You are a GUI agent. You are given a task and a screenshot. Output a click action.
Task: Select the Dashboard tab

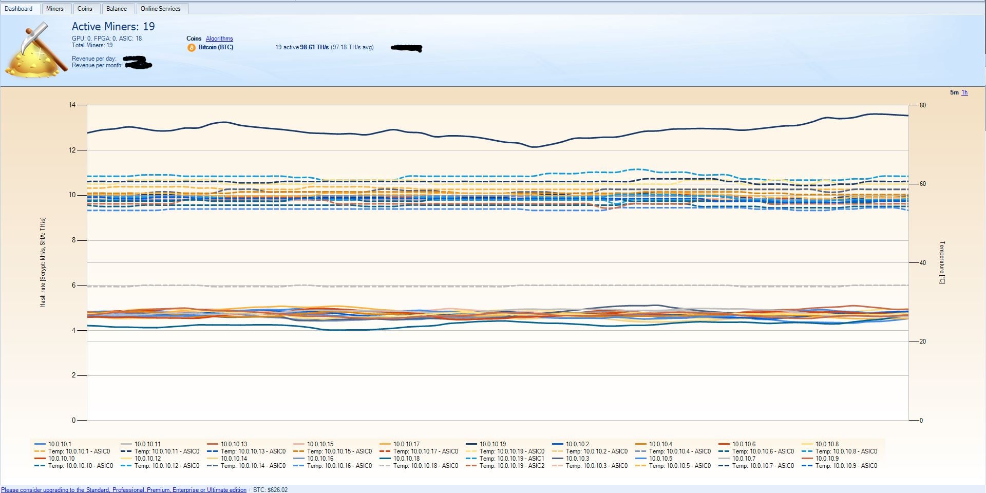18,9
